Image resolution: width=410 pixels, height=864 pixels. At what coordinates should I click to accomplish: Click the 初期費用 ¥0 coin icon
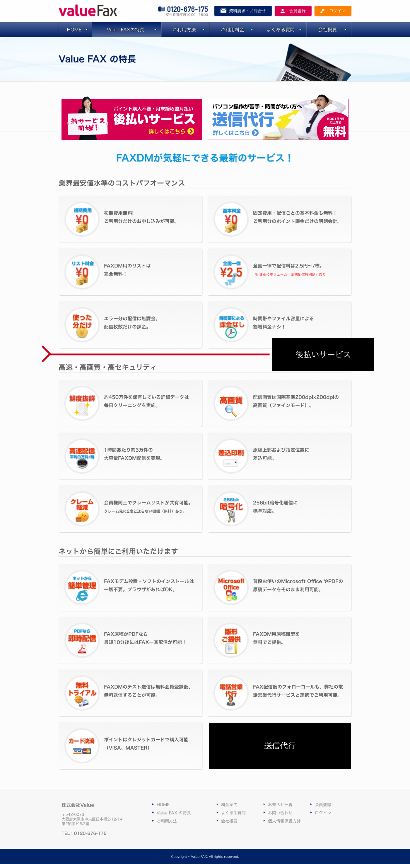pos(82,219)
